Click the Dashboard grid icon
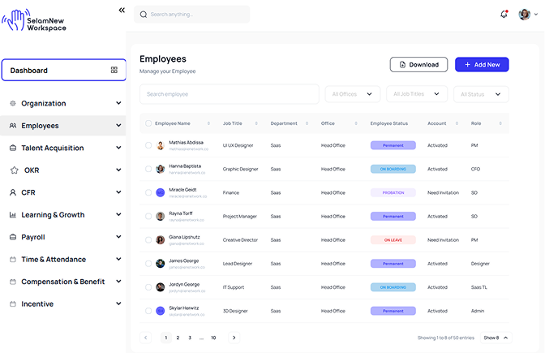Screen dimensions: 545x353 point(114,71)
